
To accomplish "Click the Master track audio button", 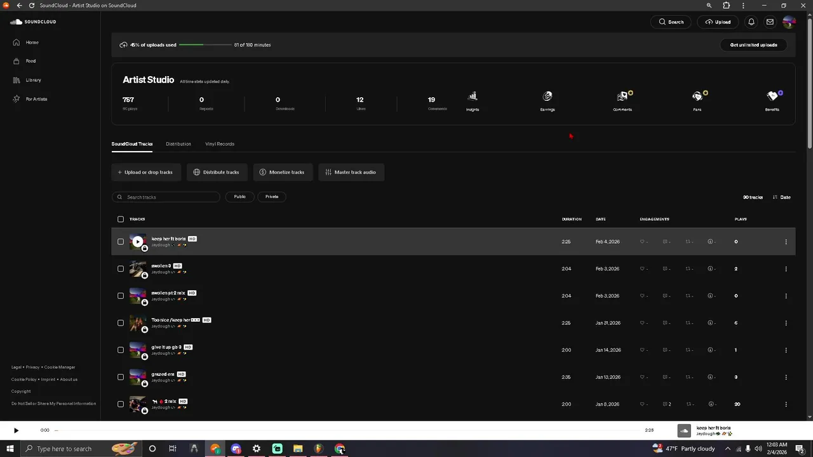I will click(x=351, y=172).
